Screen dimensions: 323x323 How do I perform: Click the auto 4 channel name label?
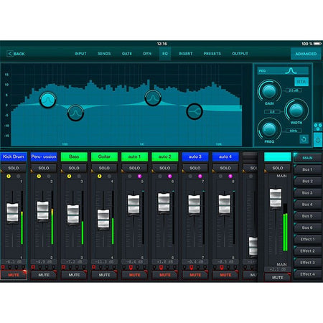225,156
